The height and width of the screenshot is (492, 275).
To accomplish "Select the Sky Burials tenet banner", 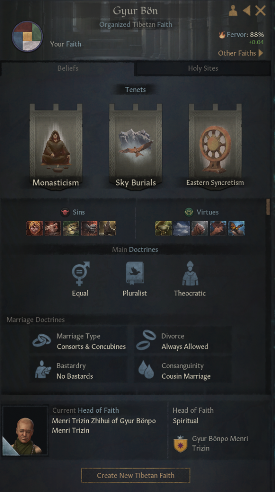I will pos(135,146).
